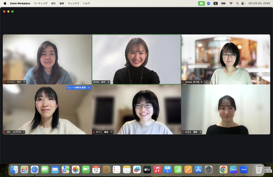Open FaceTime from the Dock
Image resolution: width=273 pixels, height=177 pixels.
pos(86,169)
